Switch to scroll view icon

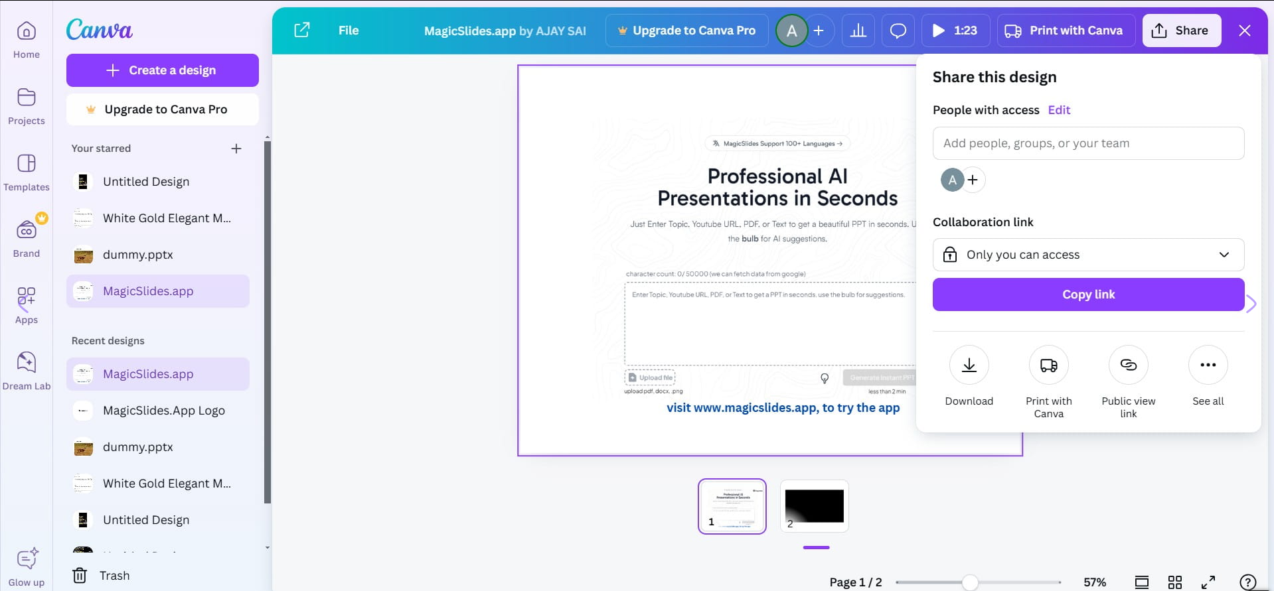(1142, 582)
